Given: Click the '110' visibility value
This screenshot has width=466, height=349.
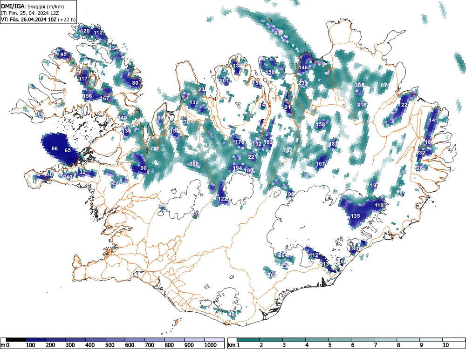Looking at the screenshot, I should 379,205.
